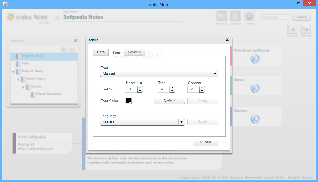The width and height of the screenshot is (318, 182).
Task: Close the Notes List panel
Action: (76, 41)
